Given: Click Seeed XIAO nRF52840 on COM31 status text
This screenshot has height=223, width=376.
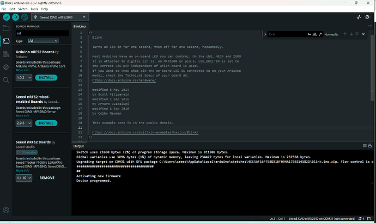Looking at the screenshot, I should (322, 219).
